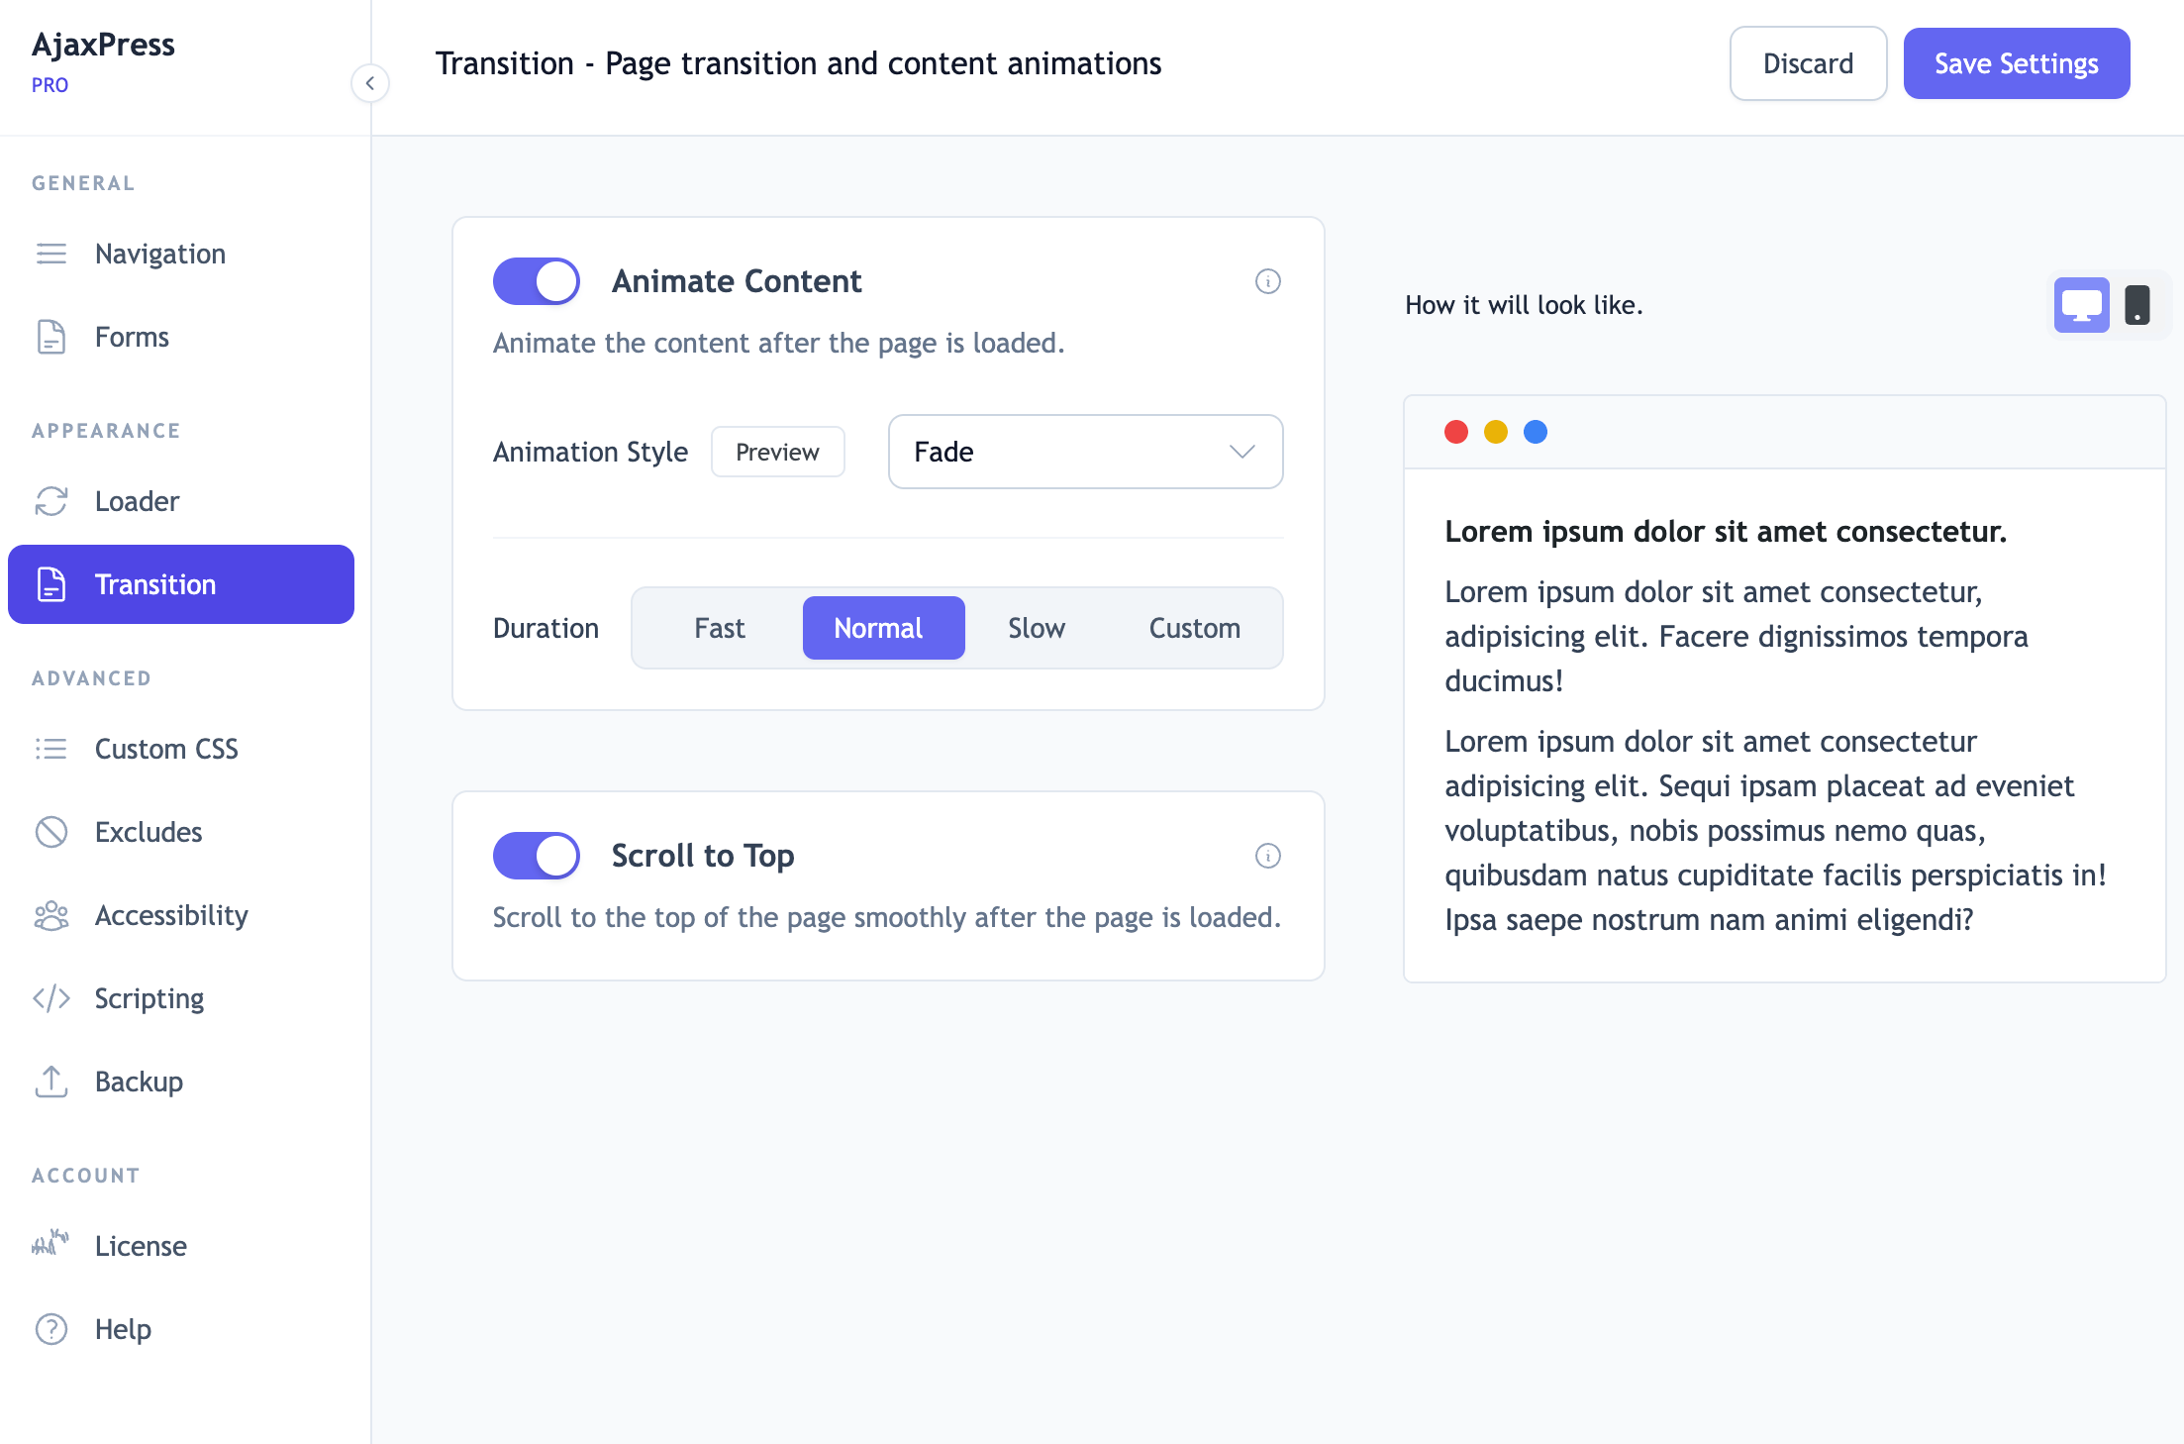Choose Custom duration option
This screenshot has height=1444, width=2184.
(x=1194, y=628)
